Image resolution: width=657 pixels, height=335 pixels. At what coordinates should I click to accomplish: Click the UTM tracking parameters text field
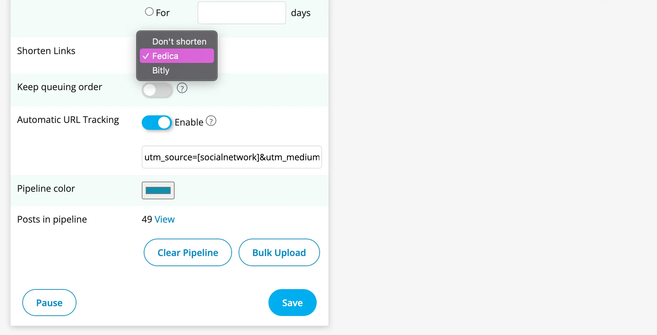click(232, 157)
